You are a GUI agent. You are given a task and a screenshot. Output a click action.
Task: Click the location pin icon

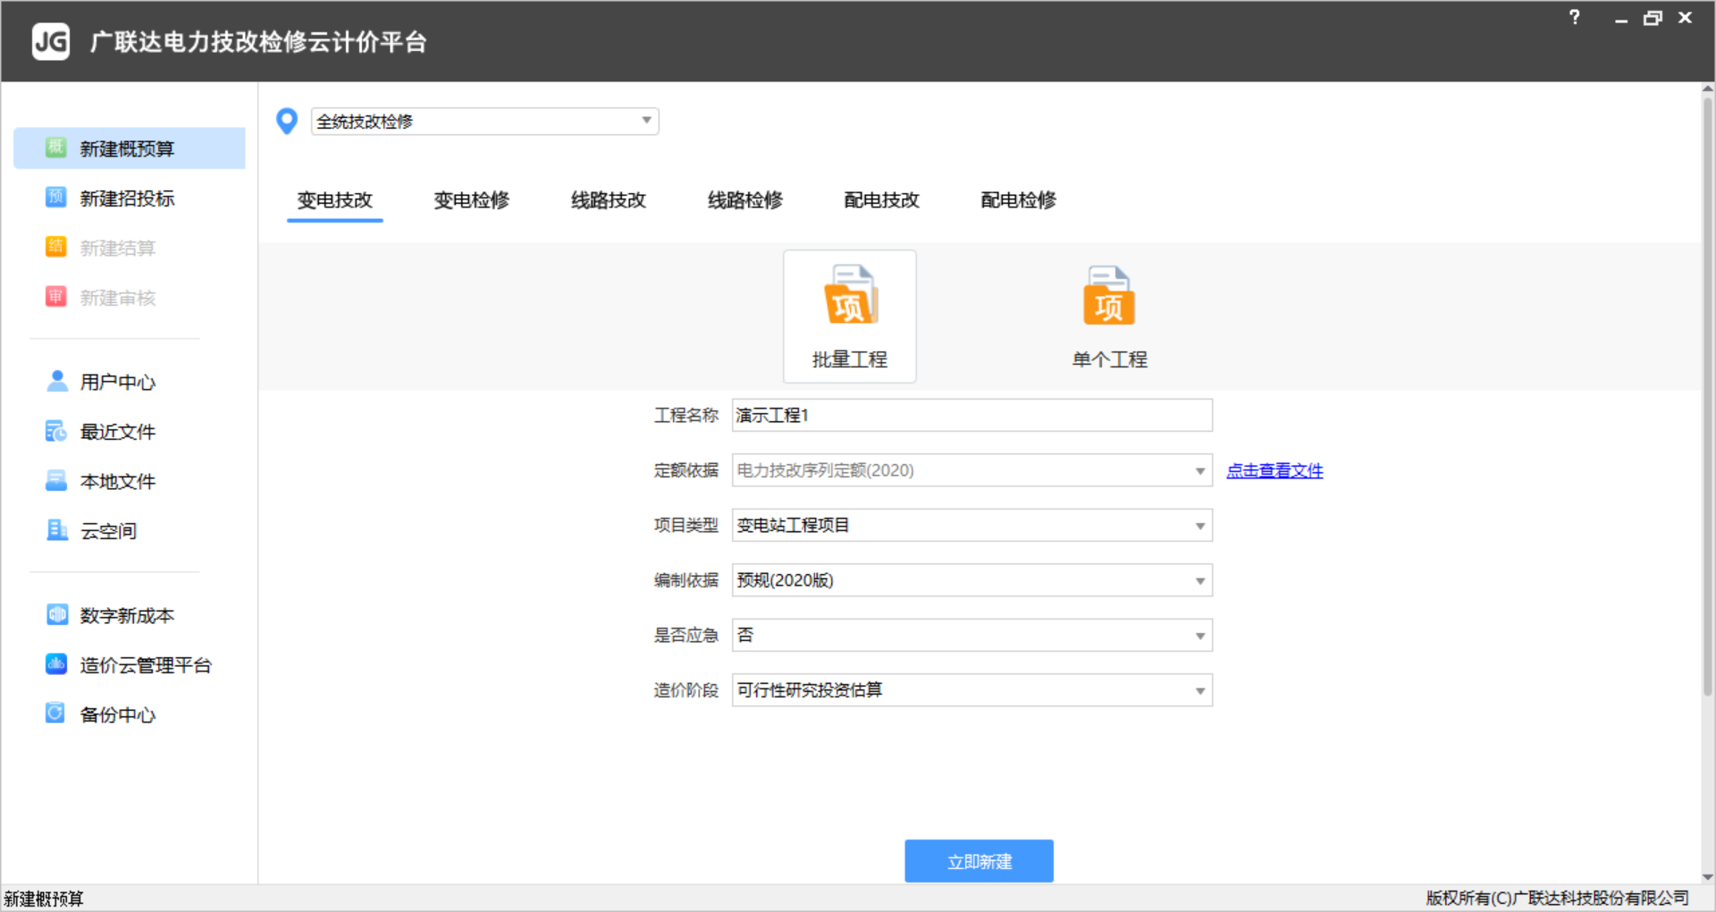click(x=287, y=121)
